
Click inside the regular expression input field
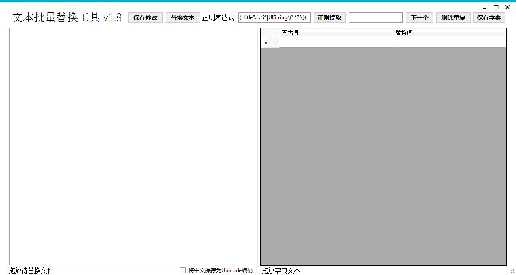point(274,17)
